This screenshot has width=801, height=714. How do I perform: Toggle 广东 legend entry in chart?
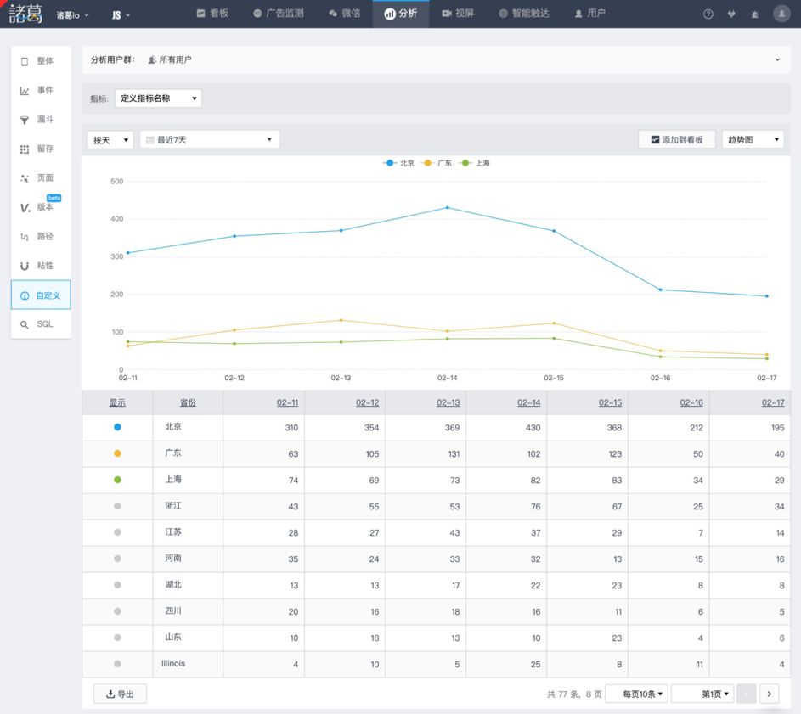tap(437, 163)
